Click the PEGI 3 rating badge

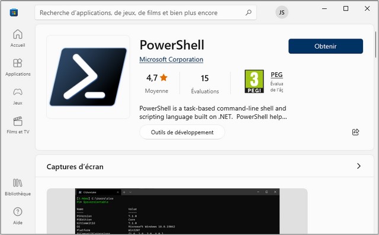point(254,82)
